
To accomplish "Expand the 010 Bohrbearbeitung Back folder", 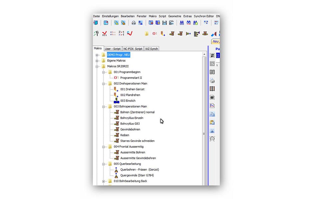I will click(104, 181).
